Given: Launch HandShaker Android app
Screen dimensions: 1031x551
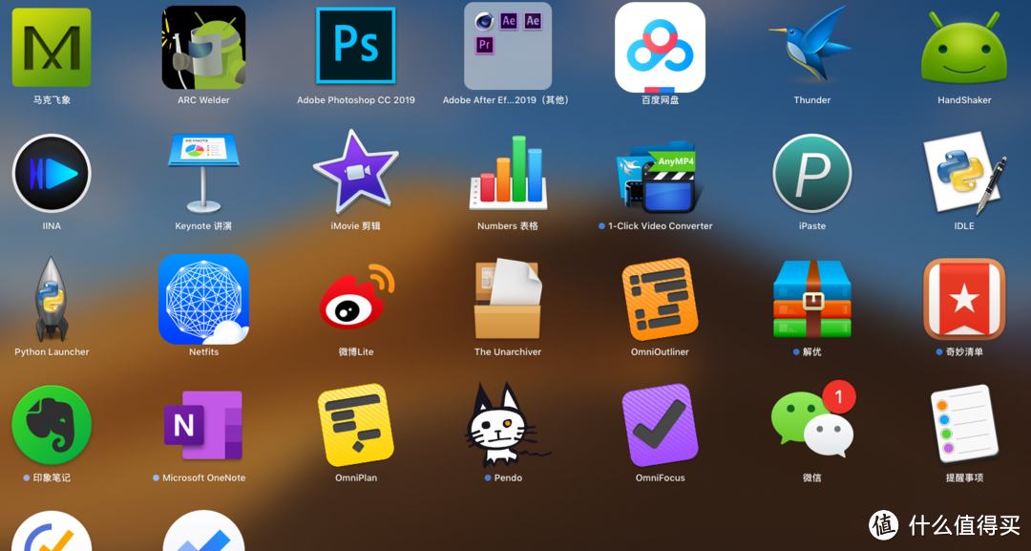Looking at the screenshot, I should pos(964,49).
